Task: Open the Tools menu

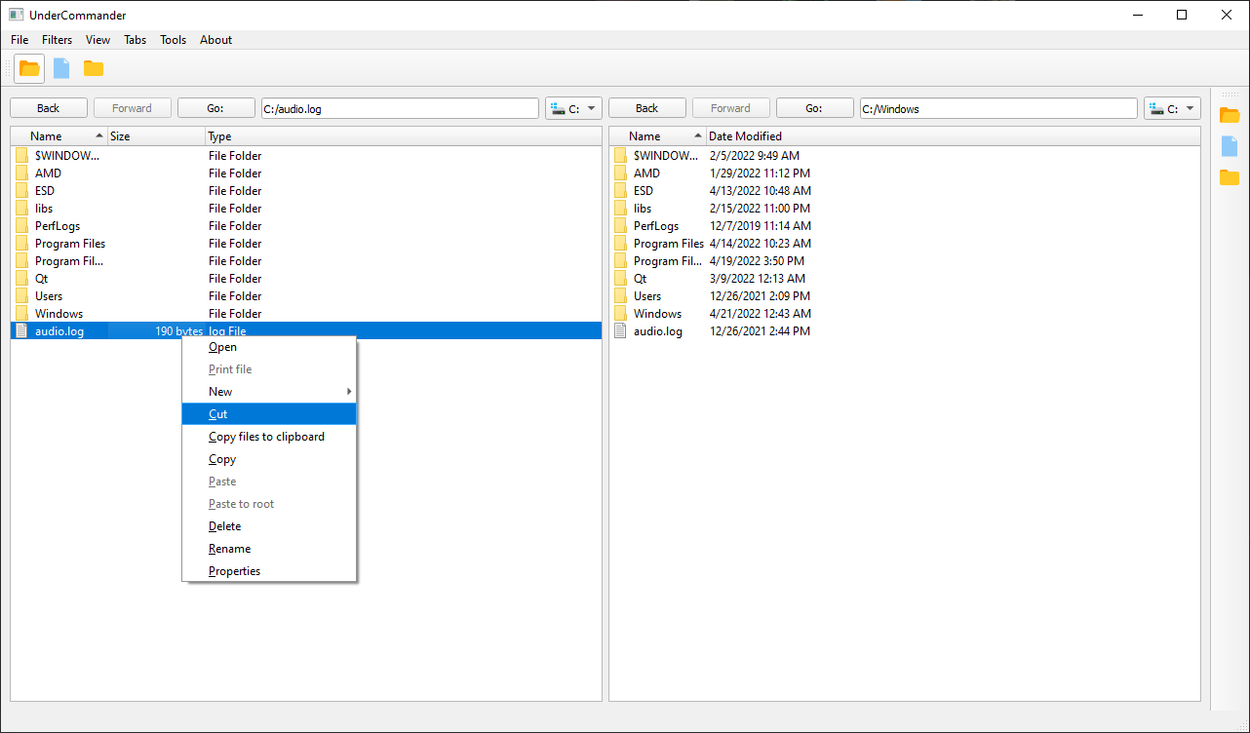Action: 173,40
